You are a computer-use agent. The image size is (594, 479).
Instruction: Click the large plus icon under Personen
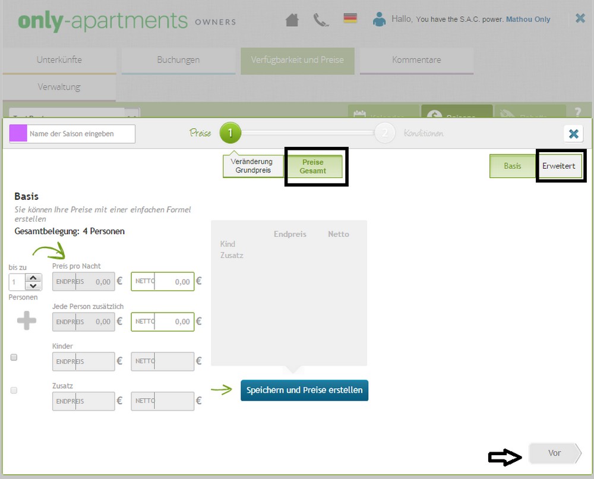click(x=26, y=321)
